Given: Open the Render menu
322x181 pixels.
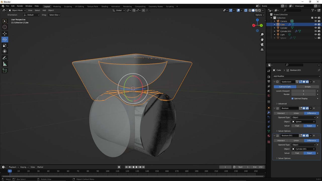Looking at the screenshot, I should pos(20,6).
